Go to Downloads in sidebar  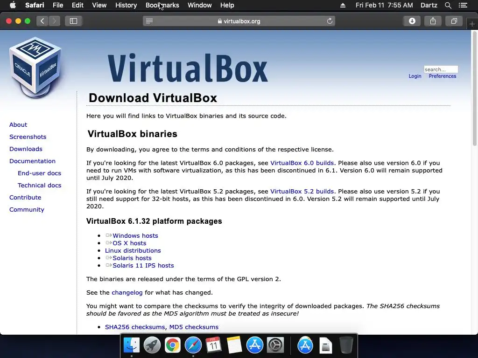(x=26, y=149)
